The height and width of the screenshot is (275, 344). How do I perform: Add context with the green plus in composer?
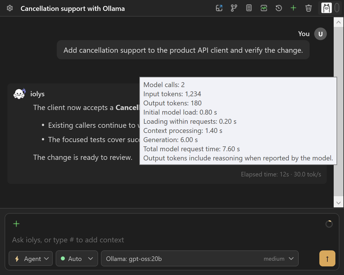tap(16, 224)
